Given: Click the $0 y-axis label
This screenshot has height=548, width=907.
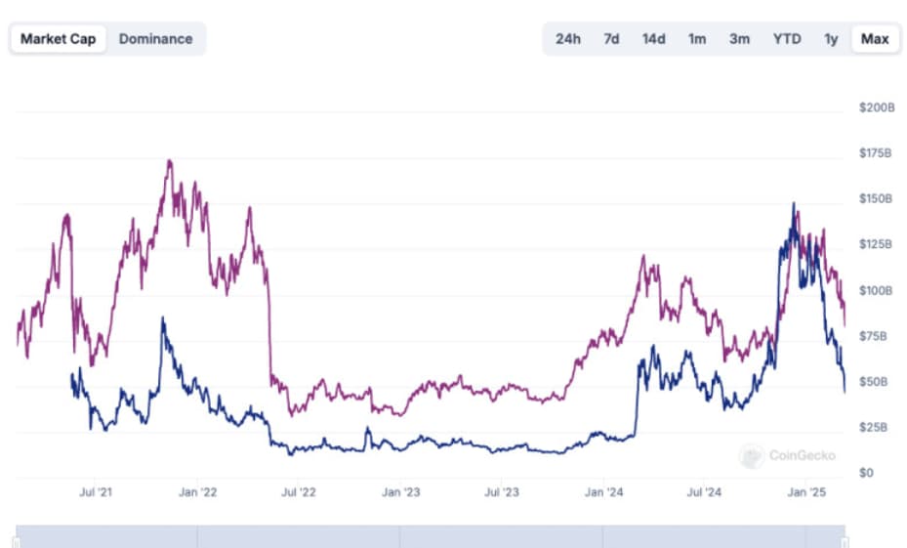Looking at the screenshot, I should point(867,473).
